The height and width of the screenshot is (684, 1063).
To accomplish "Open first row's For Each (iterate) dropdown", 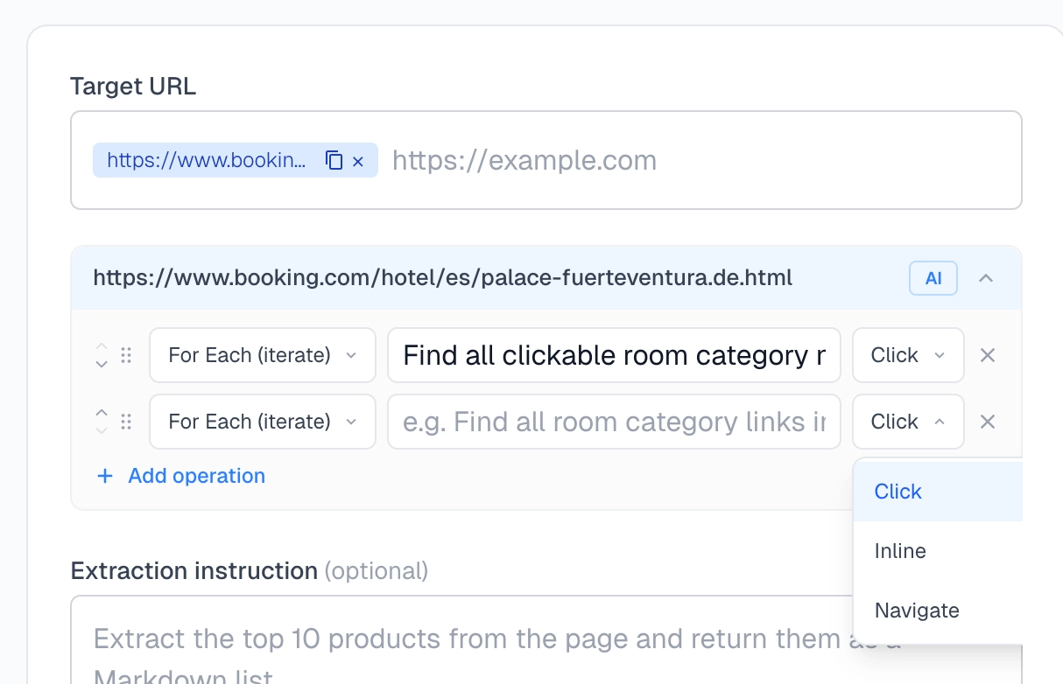I will (262, 355).
